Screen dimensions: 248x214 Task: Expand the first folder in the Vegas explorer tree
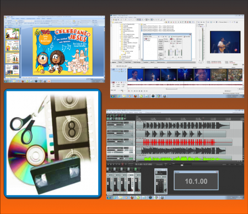120,25
